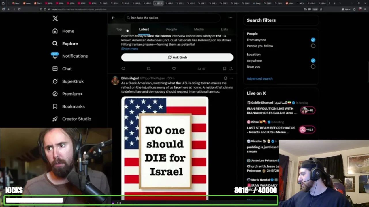
Task: Click the Ask Grok button
Action: pos(177,57)
